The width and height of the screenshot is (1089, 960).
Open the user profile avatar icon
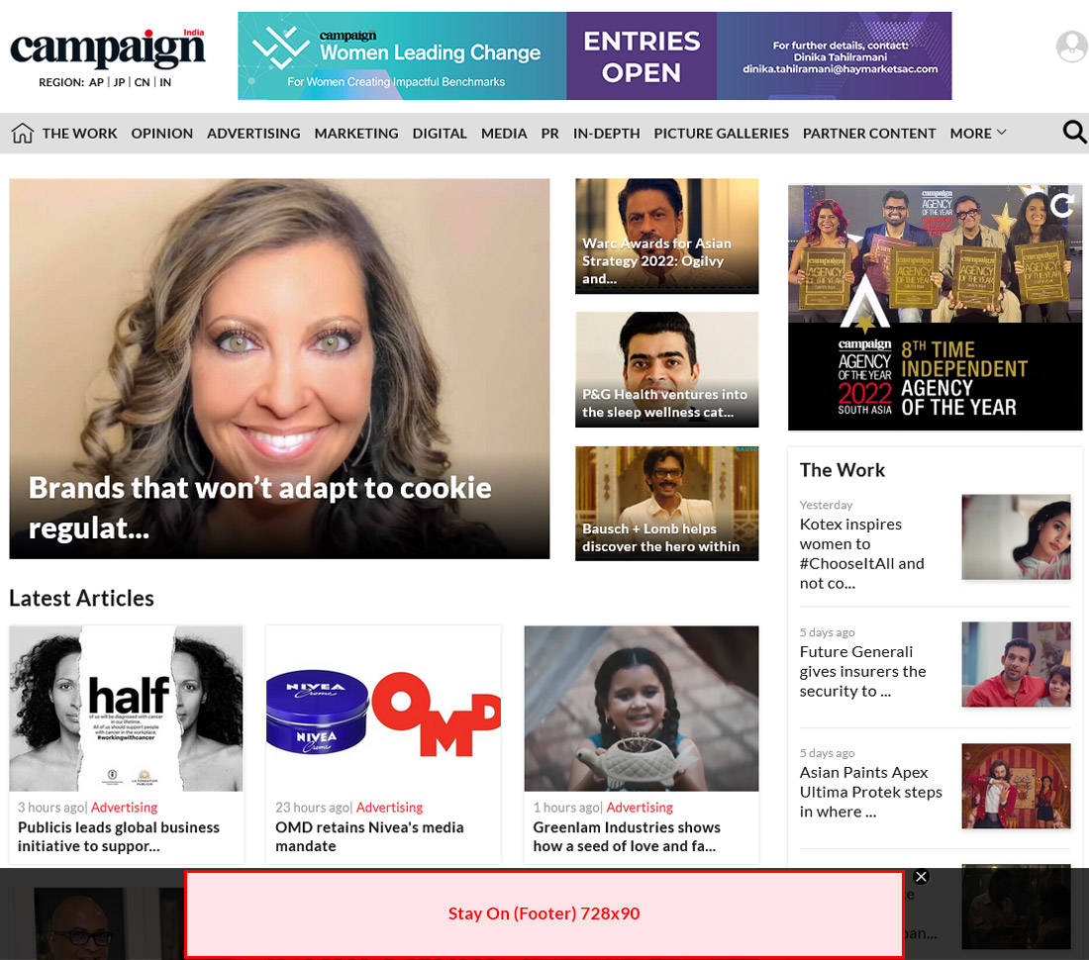1071,48
